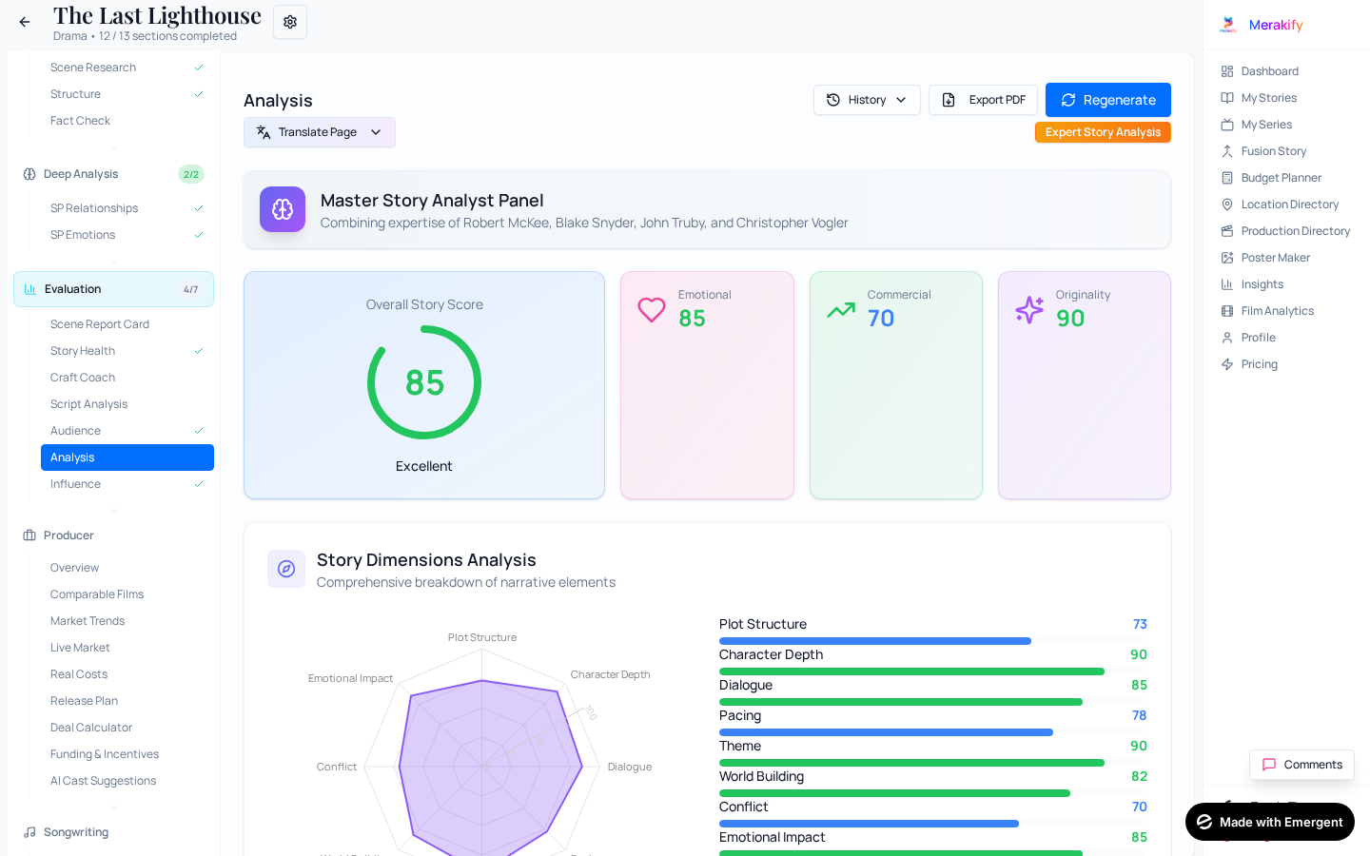This screenshot has height=856, width=1370.
Task: Open the SP Emotions section
Action: pos(127,235)
